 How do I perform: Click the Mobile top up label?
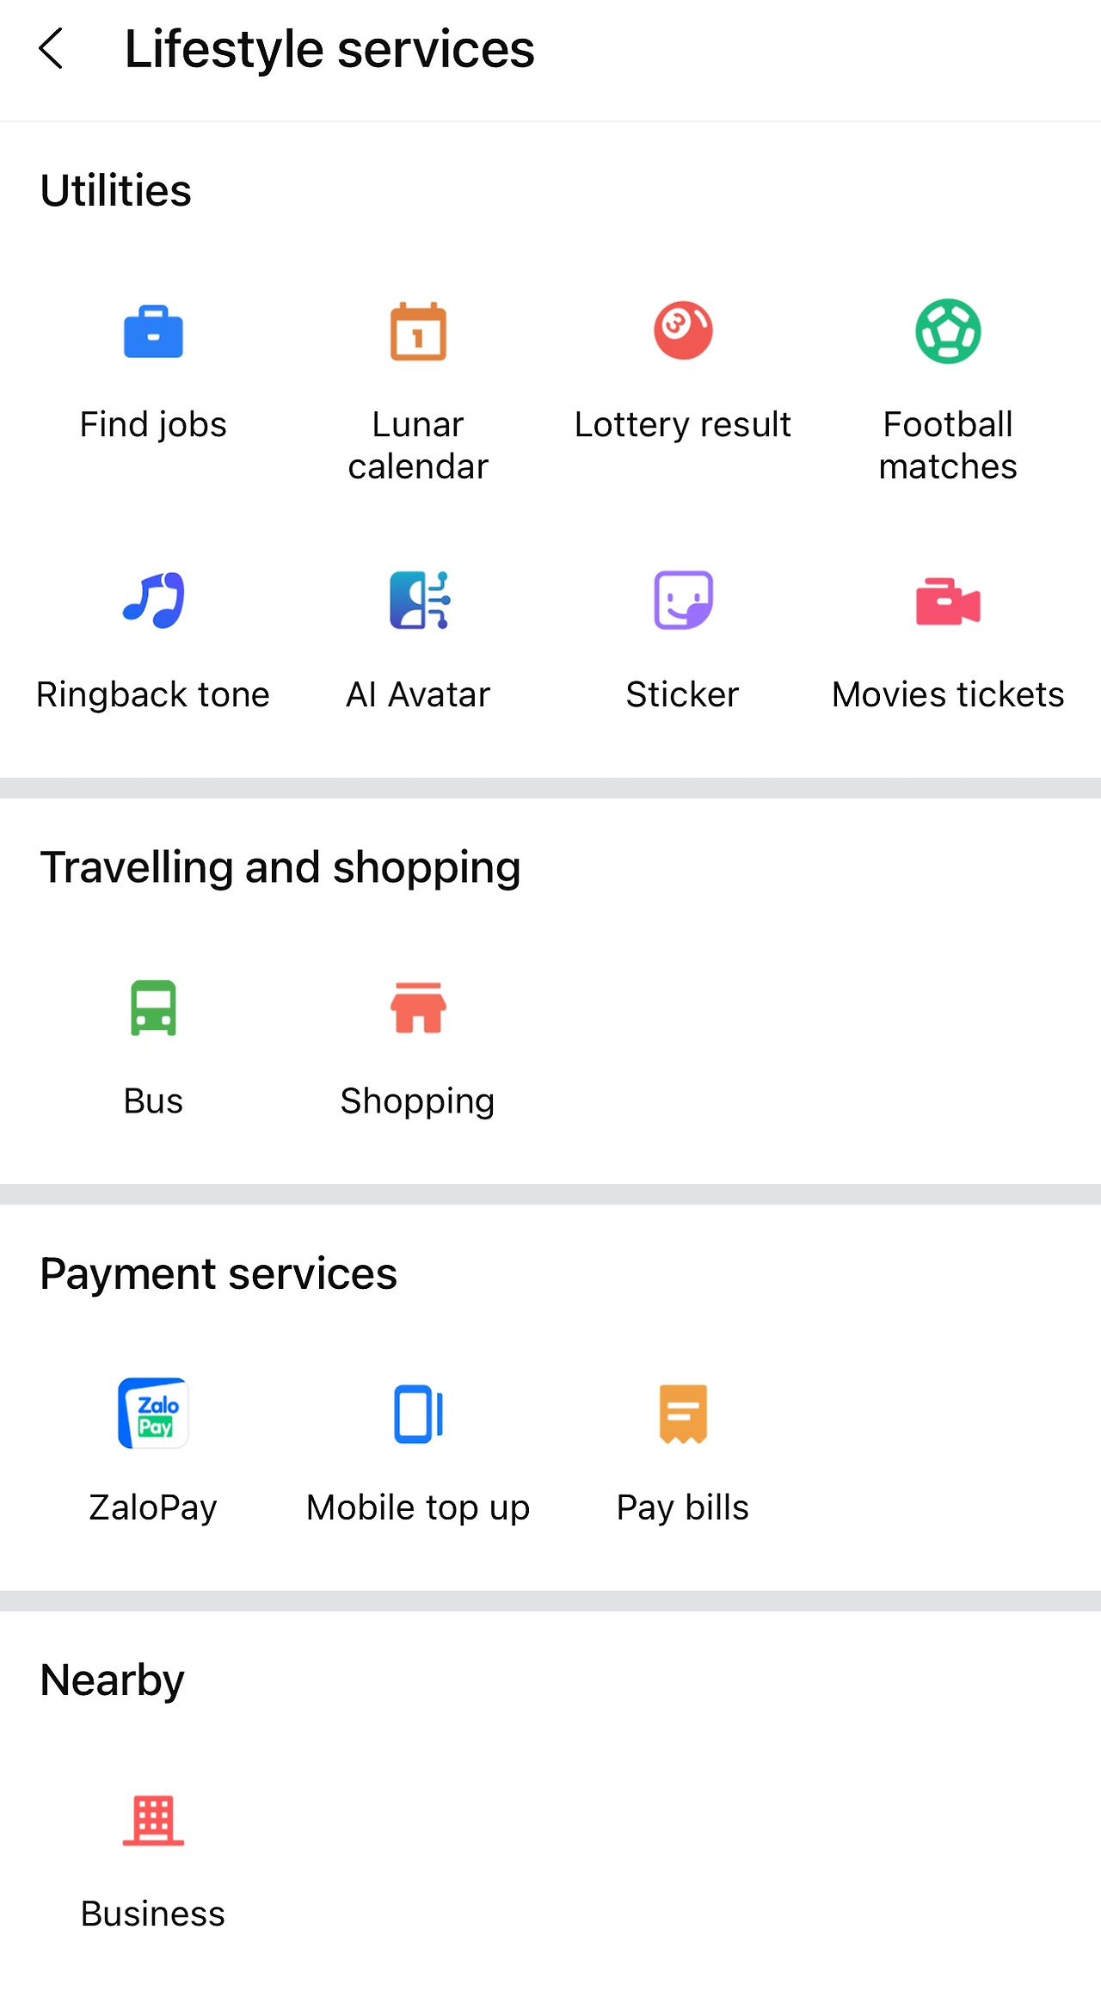click(x=418, y=1508)
